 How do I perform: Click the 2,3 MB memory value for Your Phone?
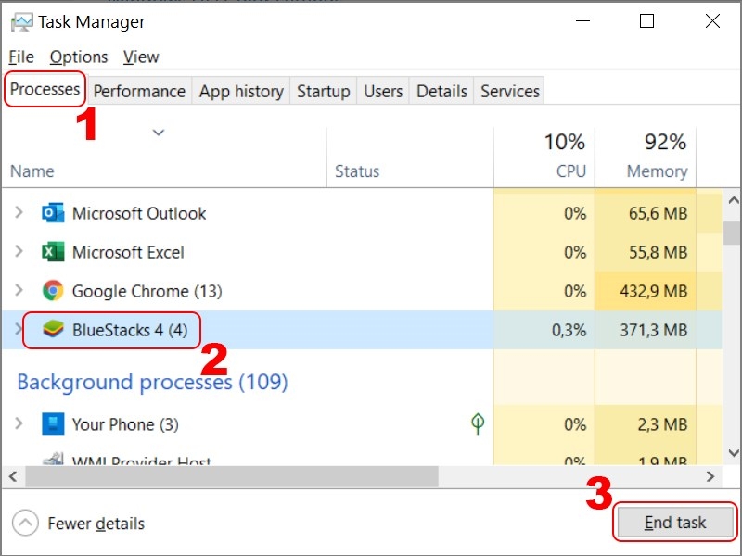(x=662, y=424)
